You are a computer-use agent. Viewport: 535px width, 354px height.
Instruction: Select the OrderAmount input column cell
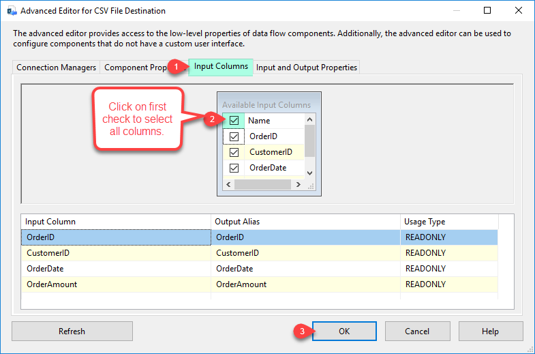point(116,284)
